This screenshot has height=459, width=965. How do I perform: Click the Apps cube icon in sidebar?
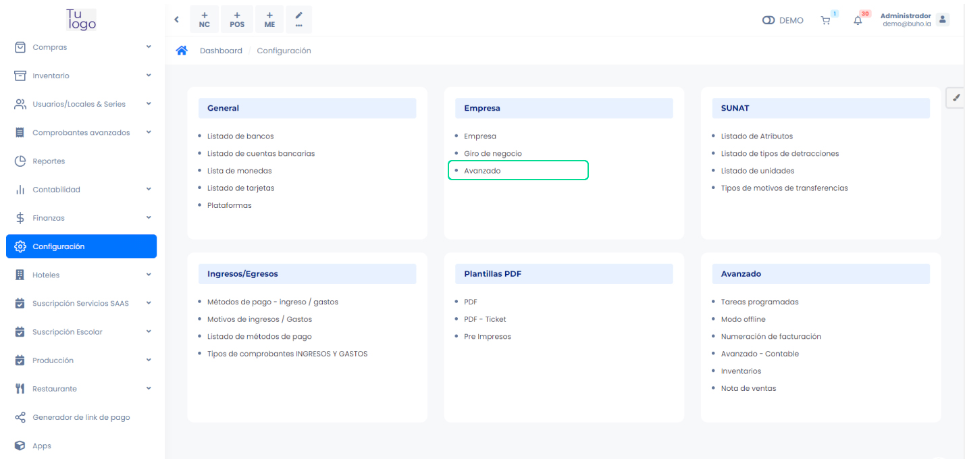(x=20, y=446)
